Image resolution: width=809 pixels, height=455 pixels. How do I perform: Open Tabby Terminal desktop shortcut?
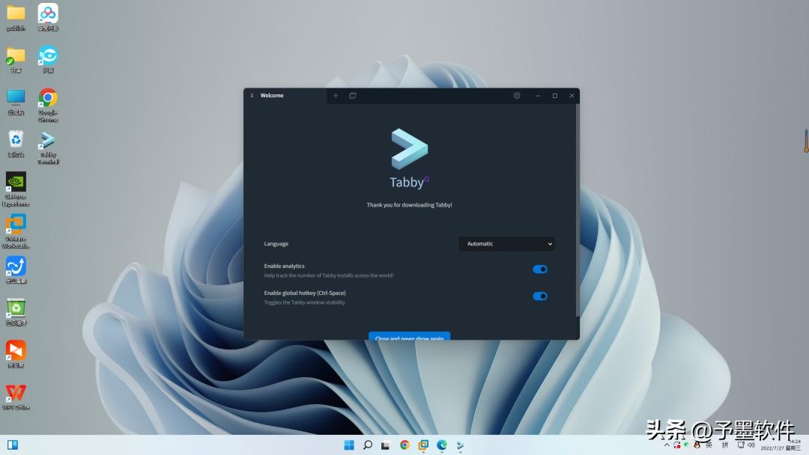click(x=48, y=142)
